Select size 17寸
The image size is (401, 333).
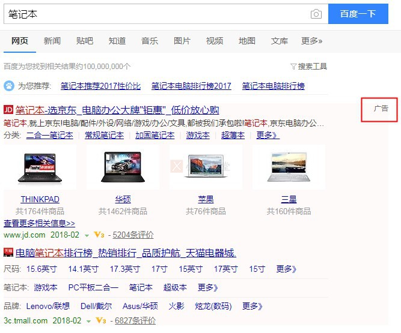click(159, 269)
